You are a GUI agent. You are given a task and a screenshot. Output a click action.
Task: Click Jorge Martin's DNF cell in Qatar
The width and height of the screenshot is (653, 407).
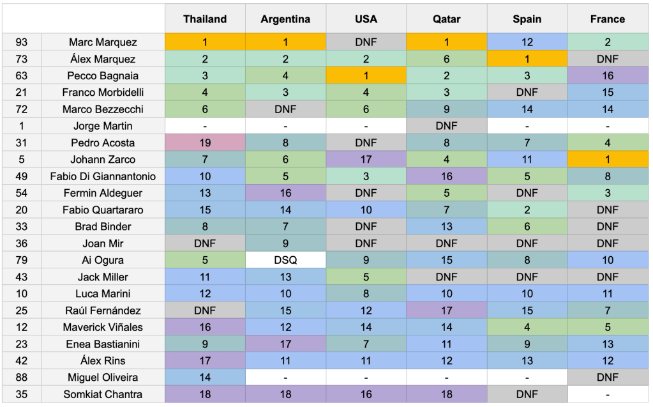click(446, 126)
